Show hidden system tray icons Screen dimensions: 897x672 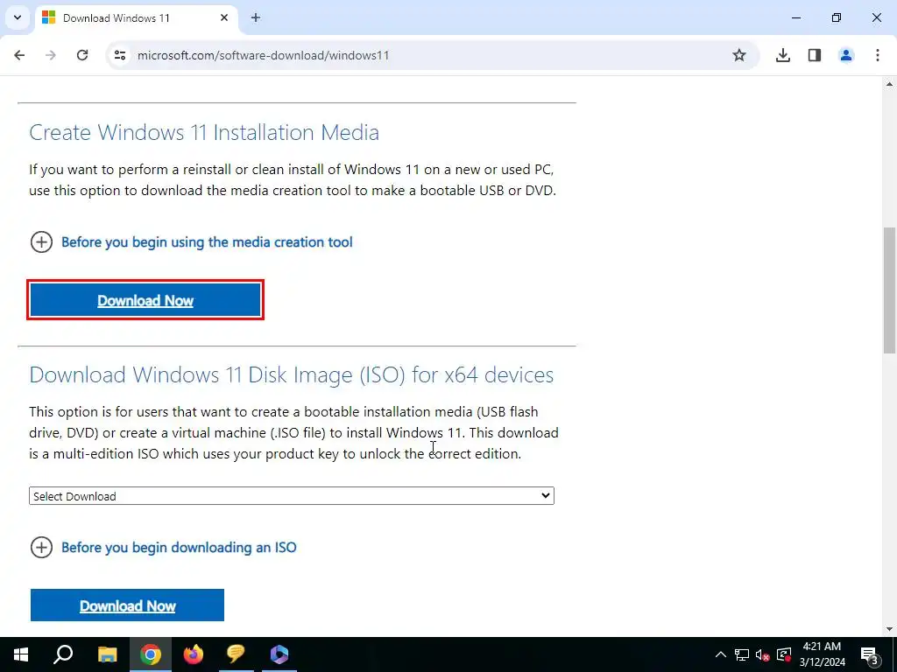pos(721,654)
